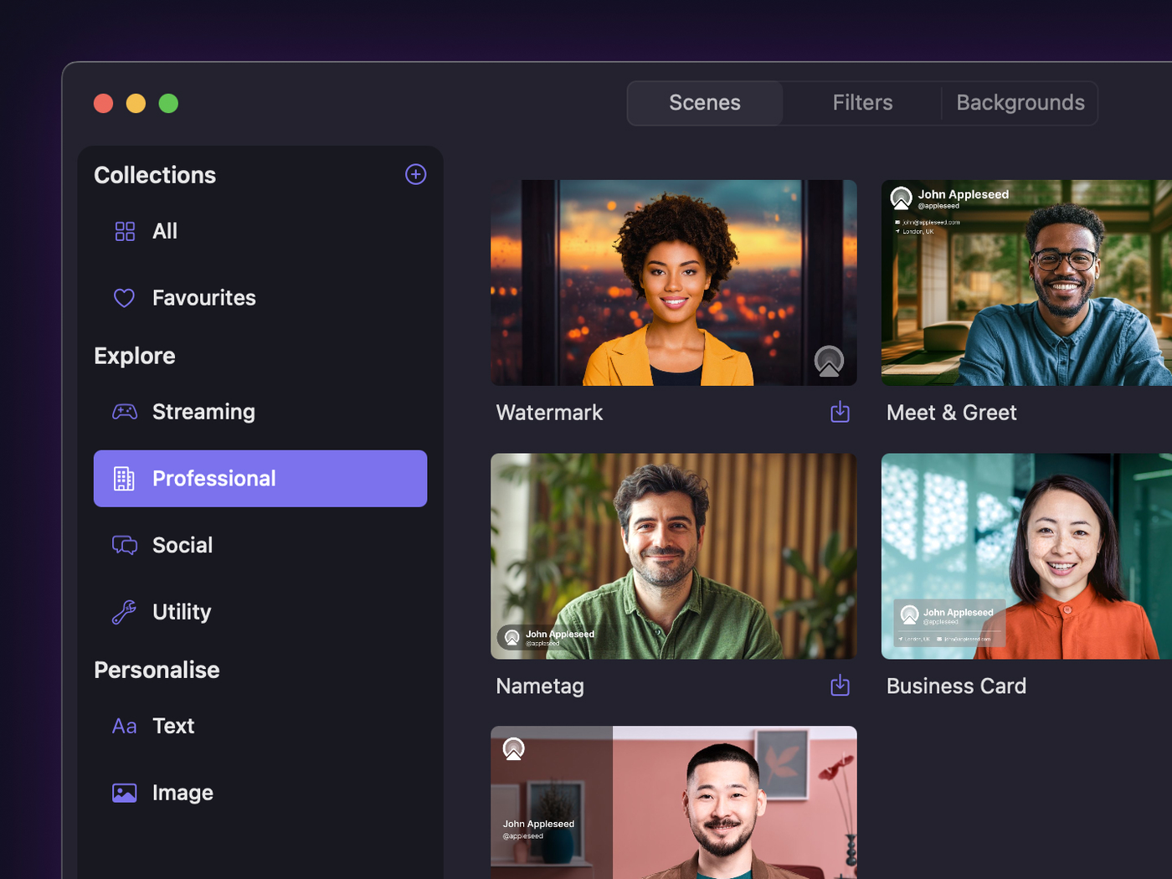Viewport: 1172px width, 879px height.
Task: Switch to the Filters tab
Action: (862, 103)
